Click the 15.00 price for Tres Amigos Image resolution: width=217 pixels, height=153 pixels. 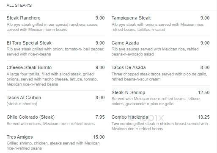pos(99,137)
